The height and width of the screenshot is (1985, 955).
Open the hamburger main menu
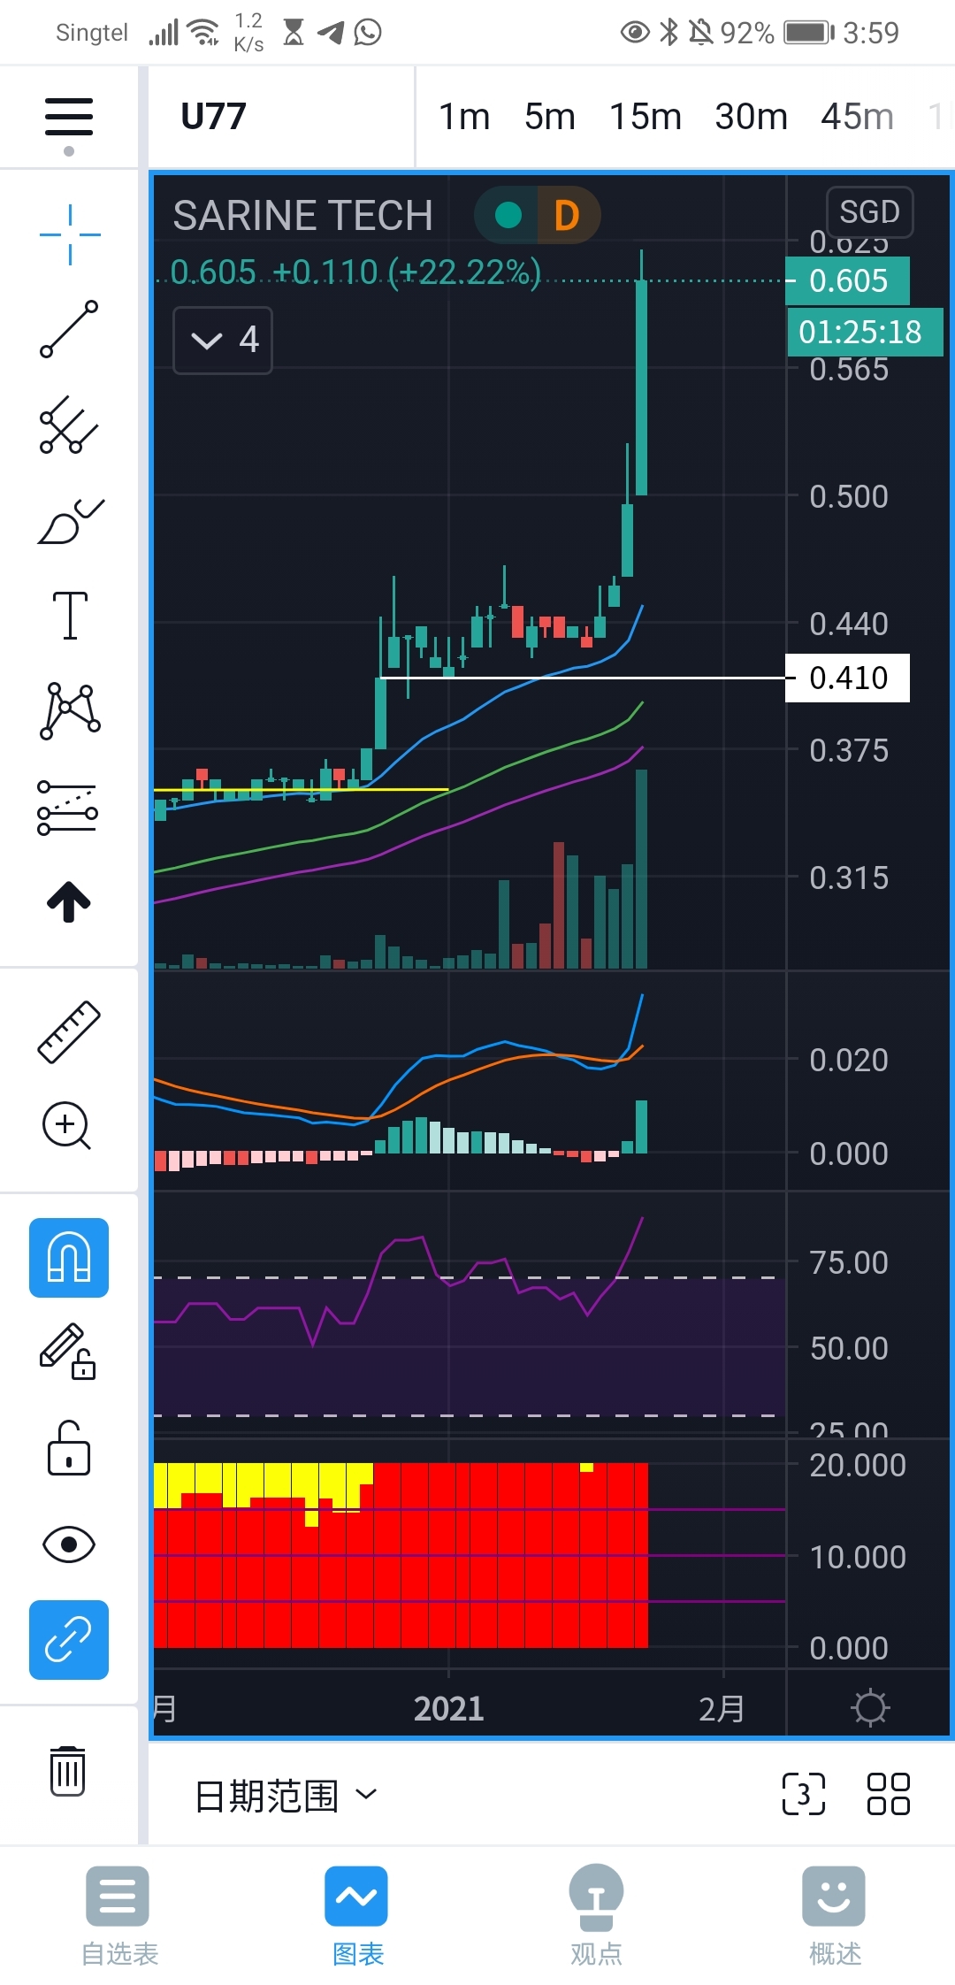69,117
